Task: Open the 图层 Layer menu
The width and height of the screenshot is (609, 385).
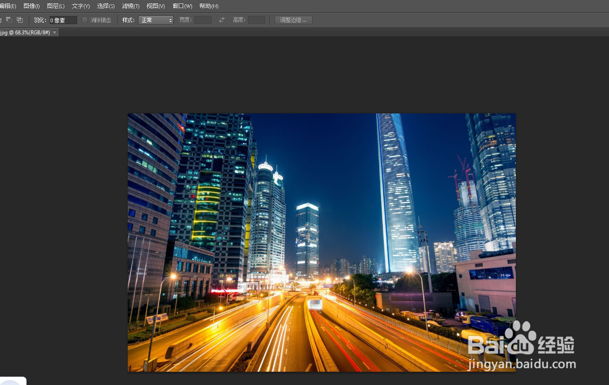Action: click(55, 6)
